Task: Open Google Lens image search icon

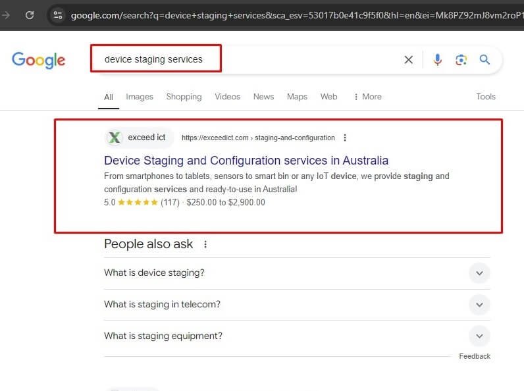Action: 461,60
